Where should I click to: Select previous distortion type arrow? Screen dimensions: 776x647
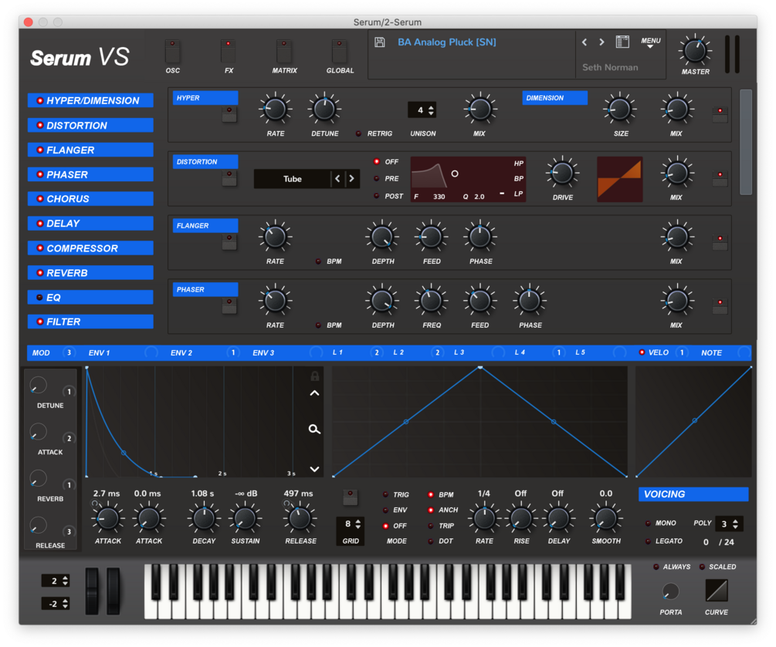tap(337, 178)
